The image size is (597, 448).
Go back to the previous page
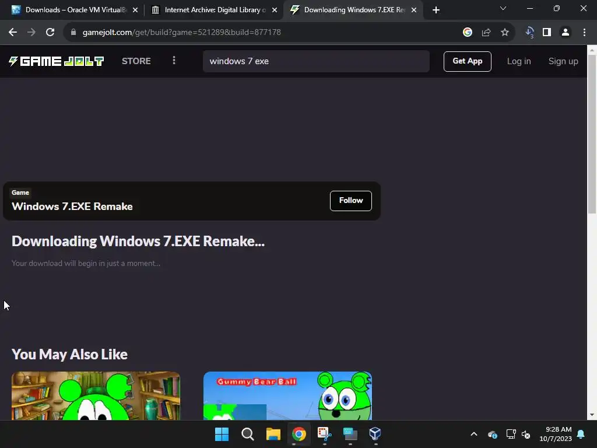coord(13,33)
